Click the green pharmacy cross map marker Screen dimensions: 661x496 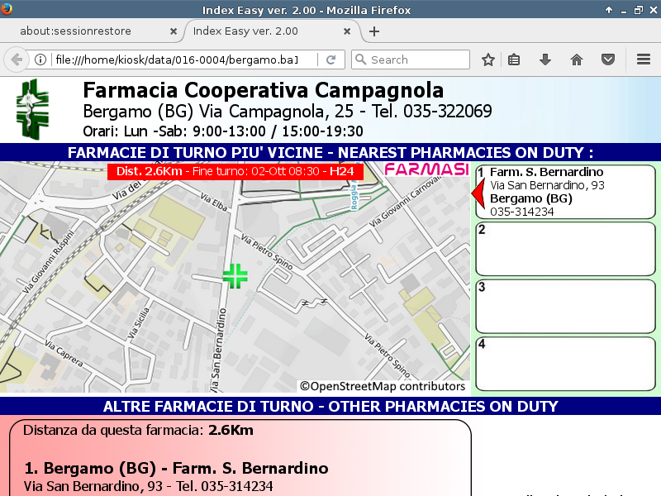(x=235, y=276)
